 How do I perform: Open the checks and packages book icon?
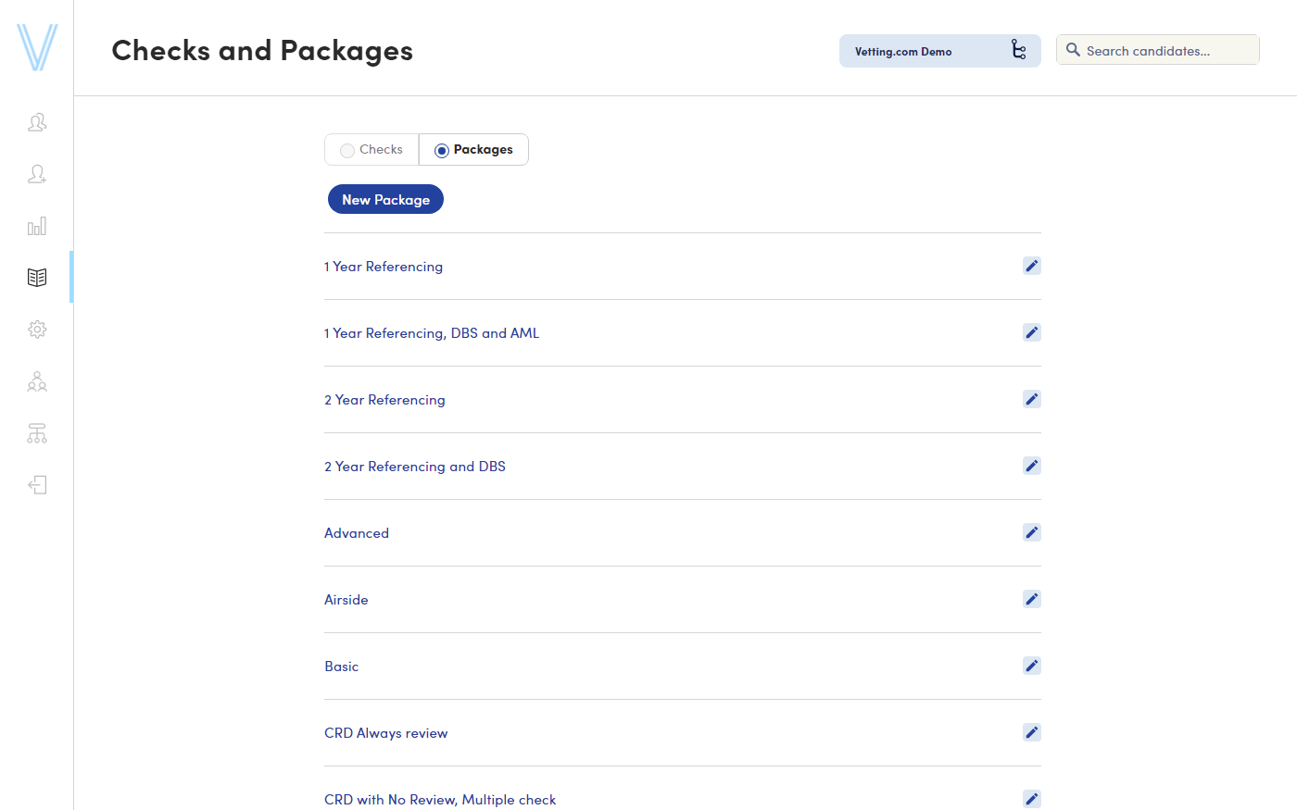[x=37, y=278]
